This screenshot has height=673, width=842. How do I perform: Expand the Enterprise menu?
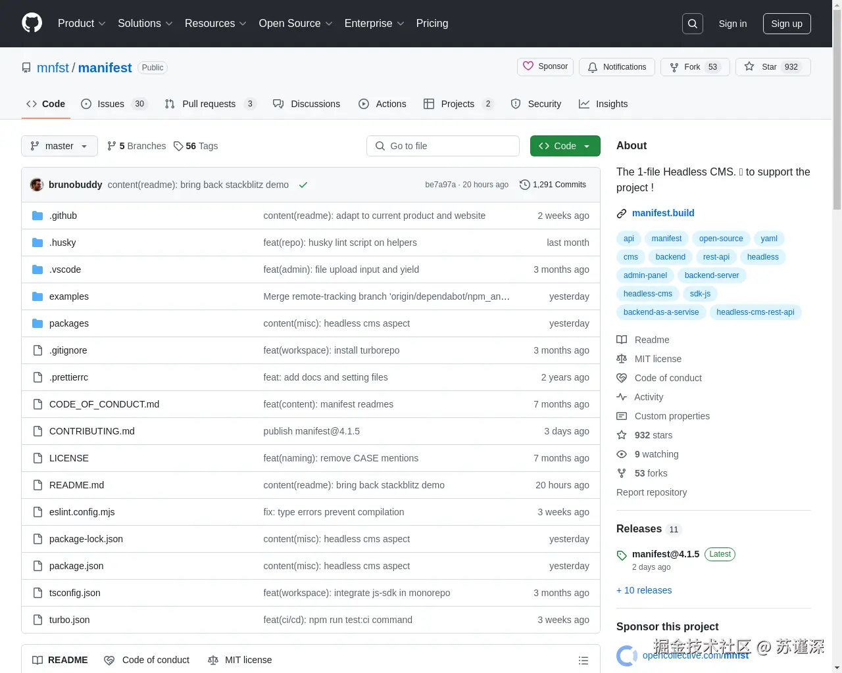(374, 24)
